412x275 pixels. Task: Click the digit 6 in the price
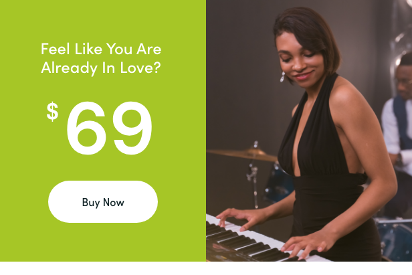pos(86,128)
